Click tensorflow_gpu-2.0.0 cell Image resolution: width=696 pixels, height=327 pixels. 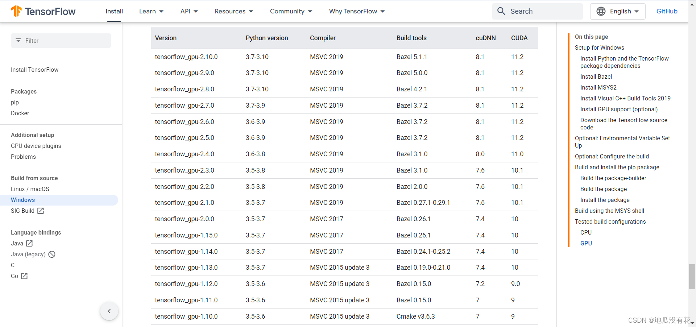185,219
